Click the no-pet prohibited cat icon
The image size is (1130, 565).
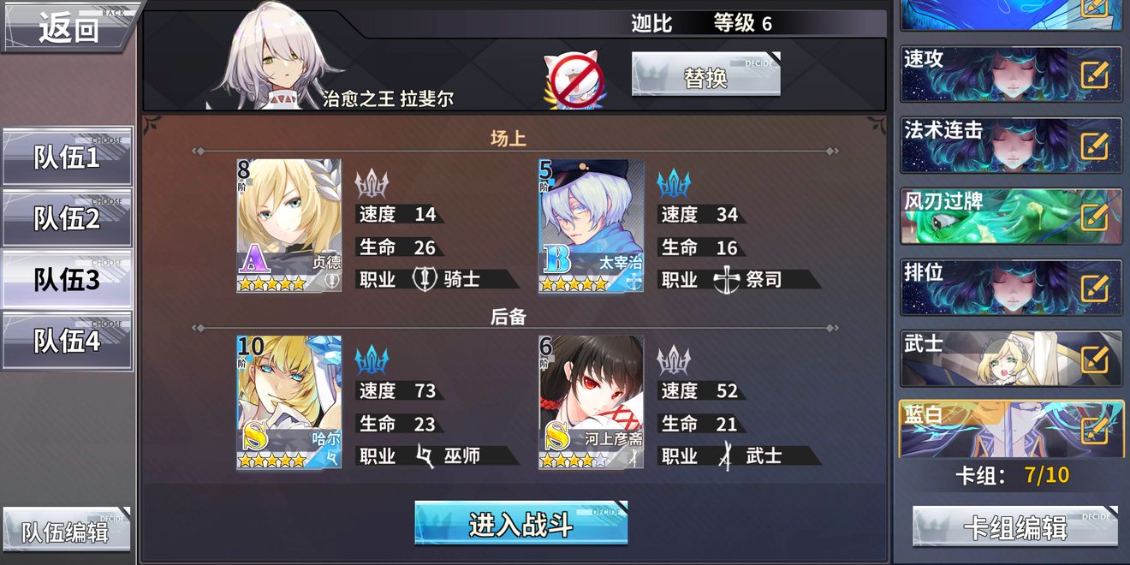[x=575, y=79]
